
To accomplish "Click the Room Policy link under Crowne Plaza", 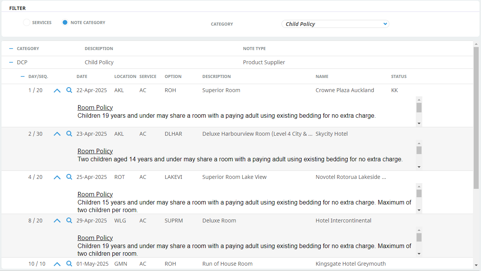I will pos(95,108).
